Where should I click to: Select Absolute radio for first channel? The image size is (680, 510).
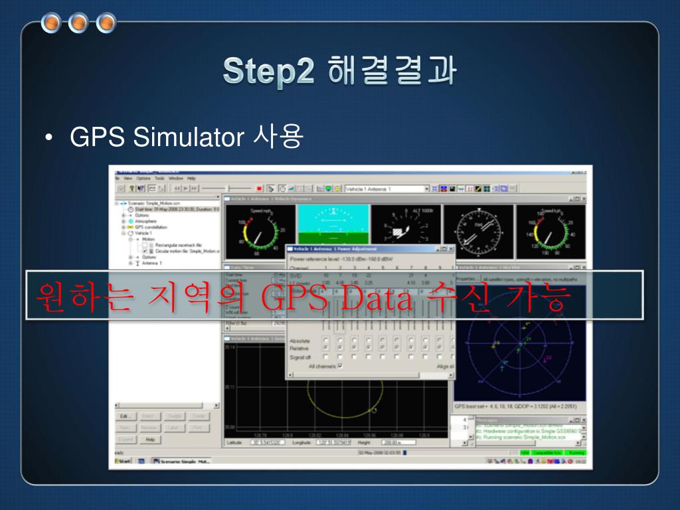pos(325,340)
